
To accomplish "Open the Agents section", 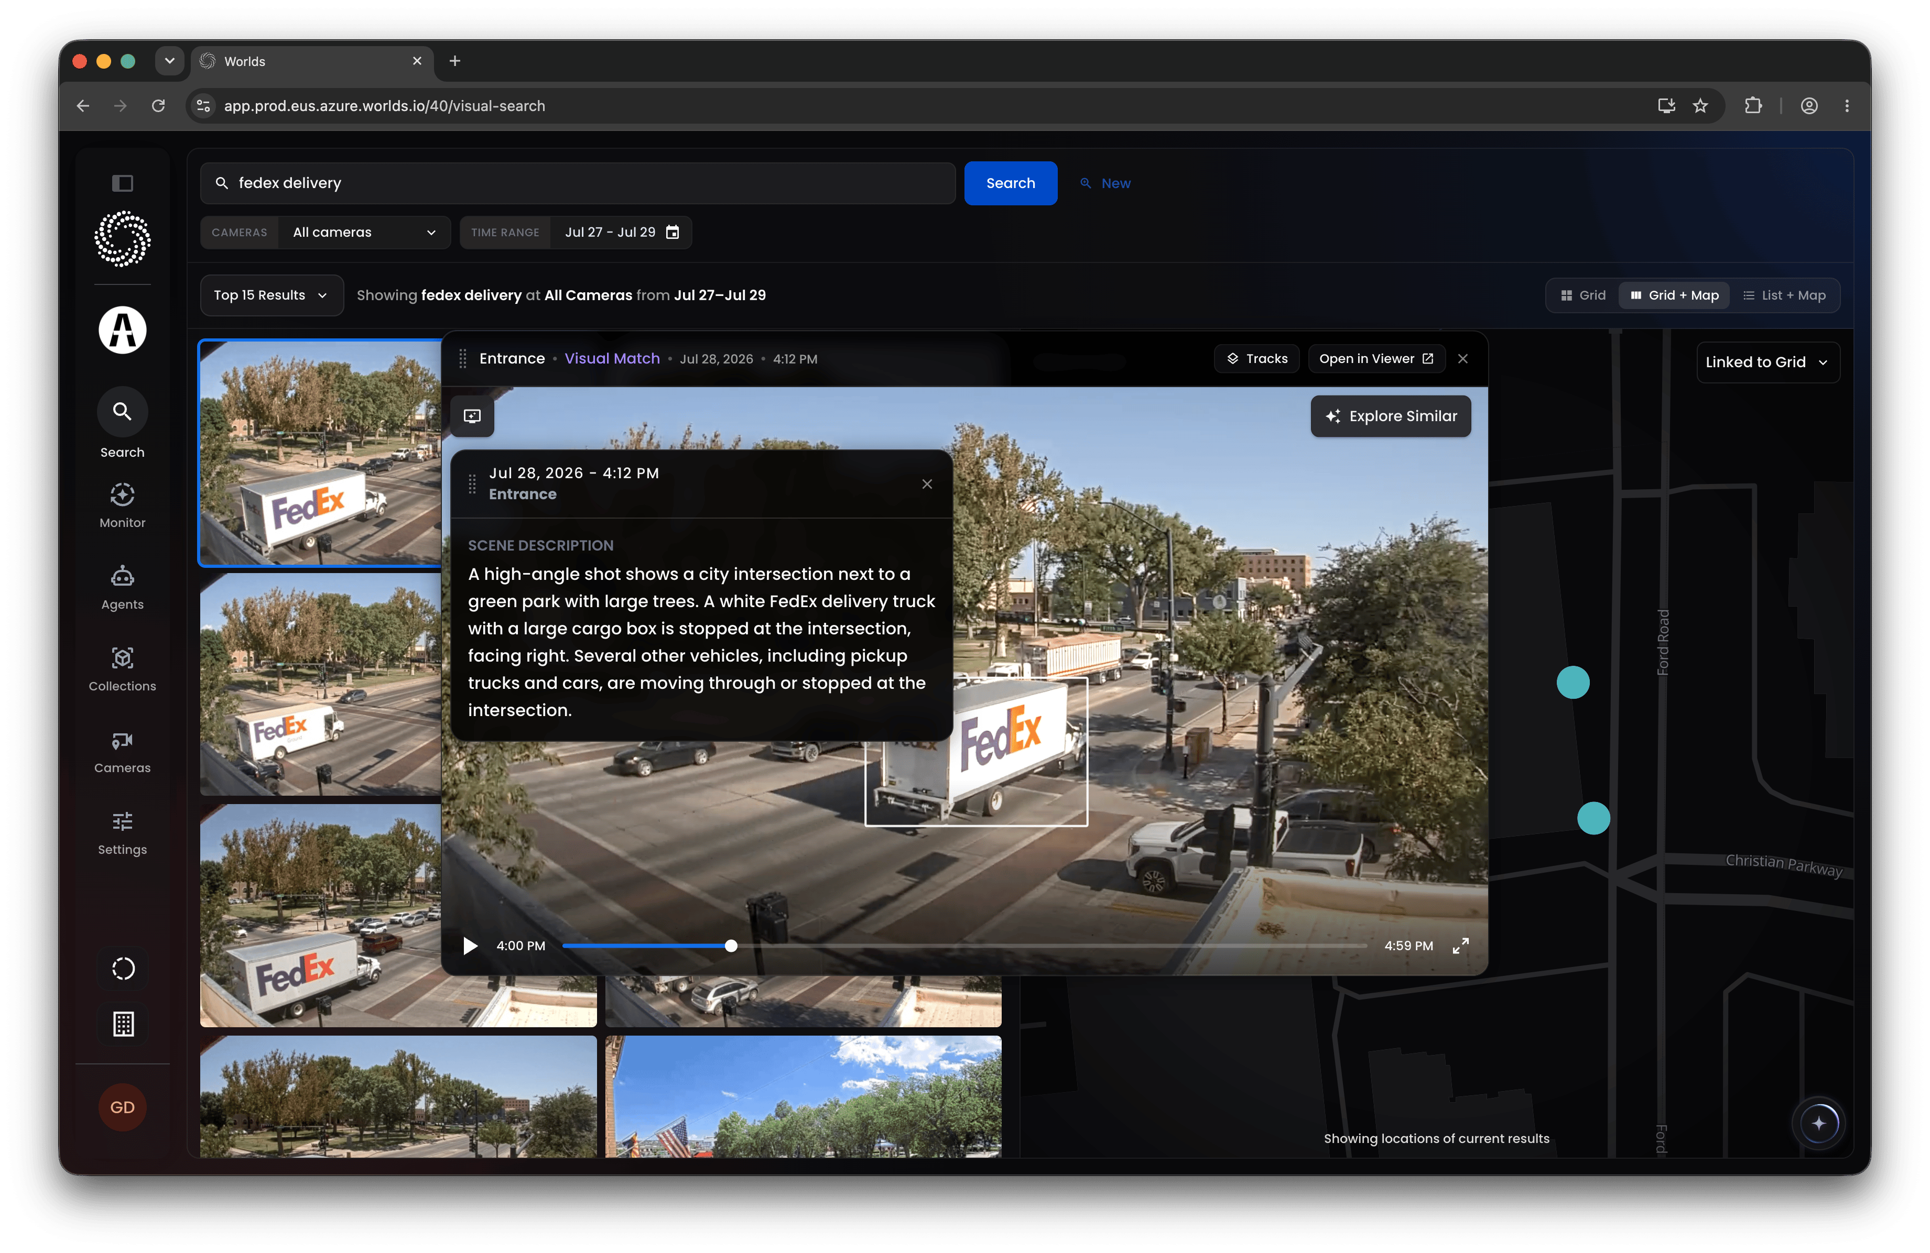I will click(x=123, y=588).
